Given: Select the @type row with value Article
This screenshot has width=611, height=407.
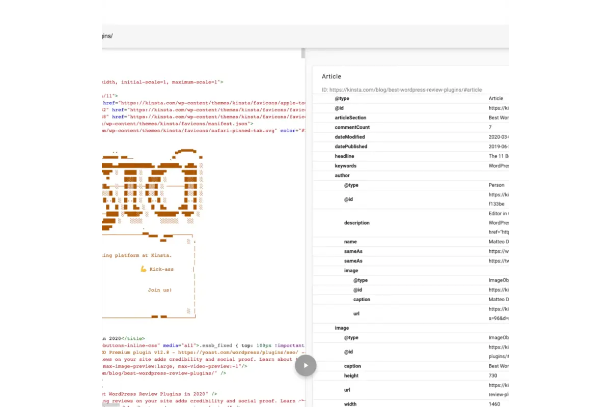Looking at the screenshot, I should 411,99.
